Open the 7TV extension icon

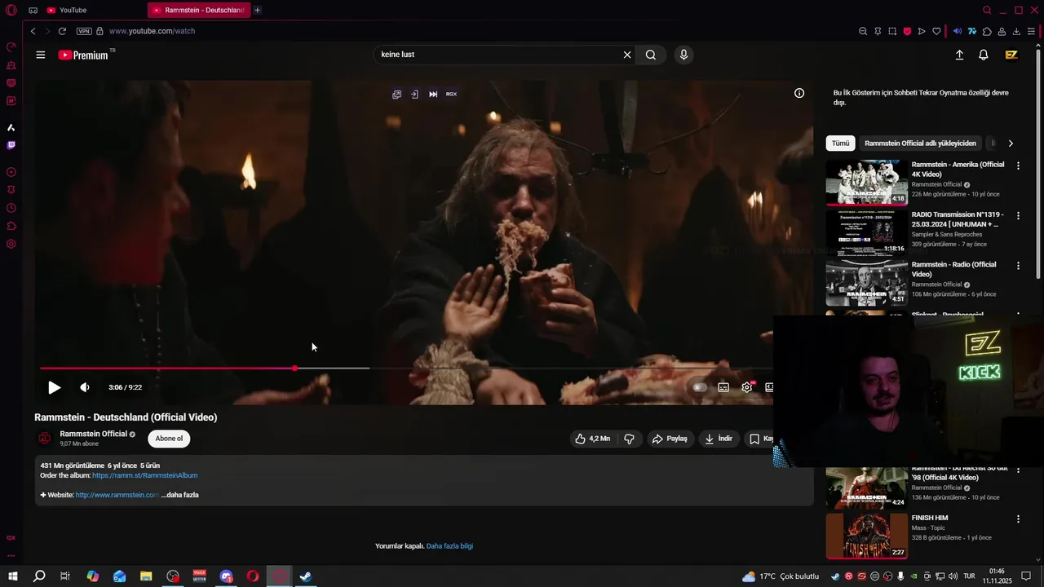972,31
